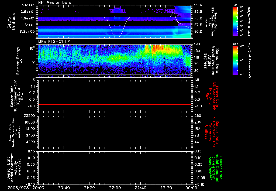Click the red scanner position line
The image size is (276, 191).
pyautogui.click(x=115, y=137)
